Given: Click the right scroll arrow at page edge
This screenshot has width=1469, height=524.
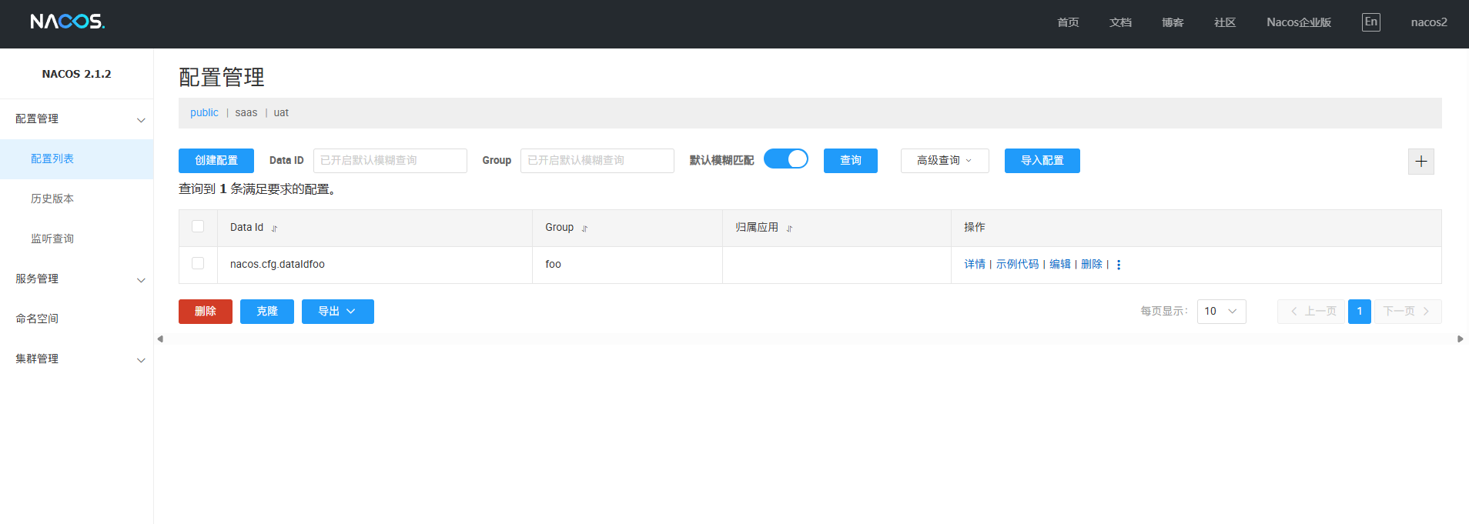Looking at the screenshot, I should [x=1460, y=339].
